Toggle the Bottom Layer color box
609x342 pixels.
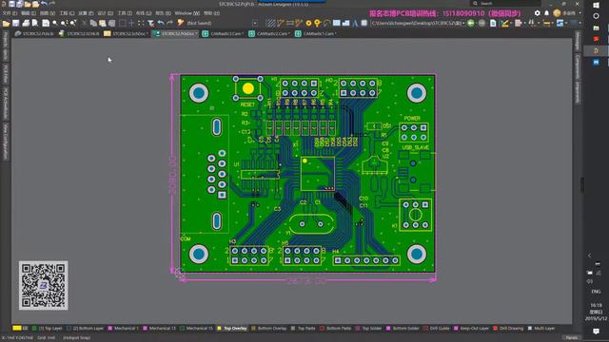(x=69, y=329)
